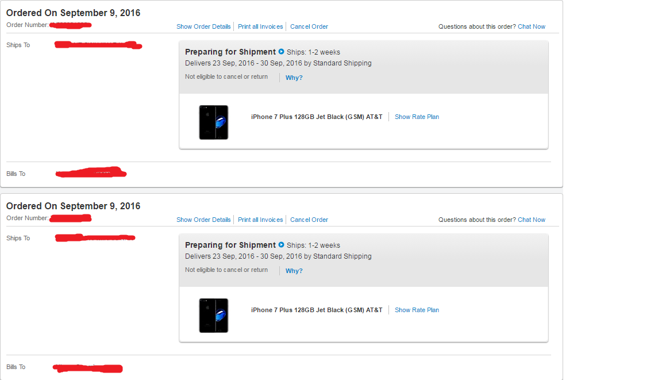
Task: Show Order Details for the second order
Action: (203, 220)
